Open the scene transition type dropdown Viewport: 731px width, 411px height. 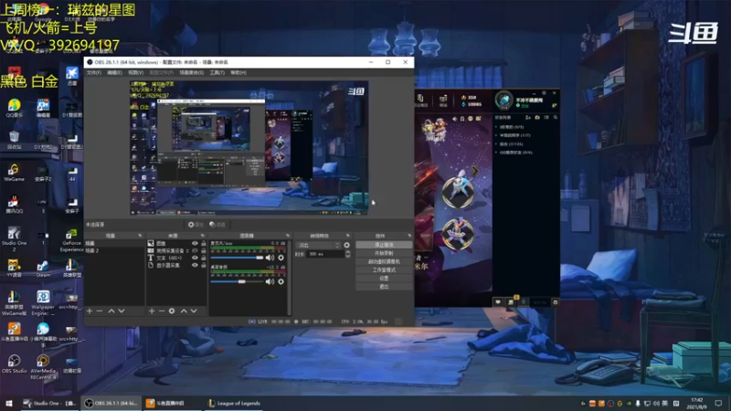click(318, 245)
